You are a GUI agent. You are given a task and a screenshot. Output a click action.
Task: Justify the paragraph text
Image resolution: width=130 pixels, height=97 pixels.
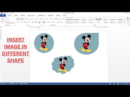coord(51,22)
